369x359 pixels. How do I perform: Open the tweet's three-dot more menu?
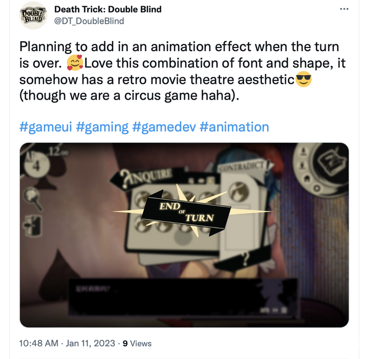344,9
